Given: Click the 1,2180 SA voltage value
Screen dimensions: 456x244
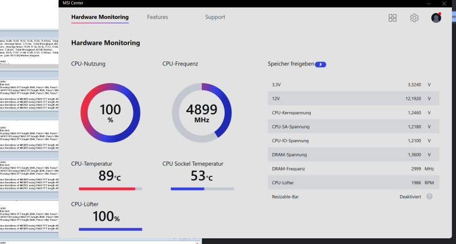Looking at the screenshot, I should (414, 127).
